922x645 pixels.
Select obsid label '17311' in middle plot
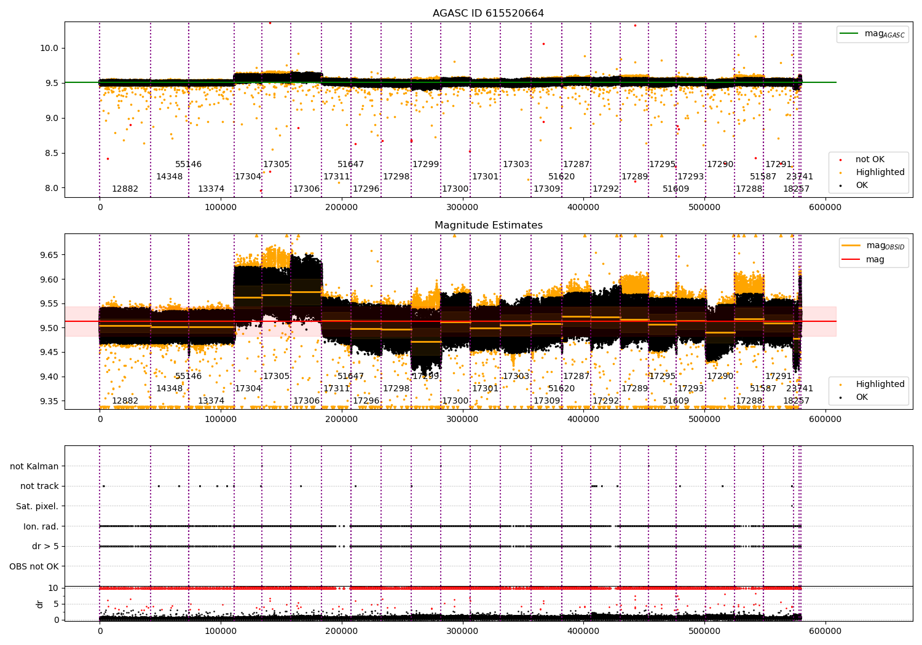[x=336, y=389]
